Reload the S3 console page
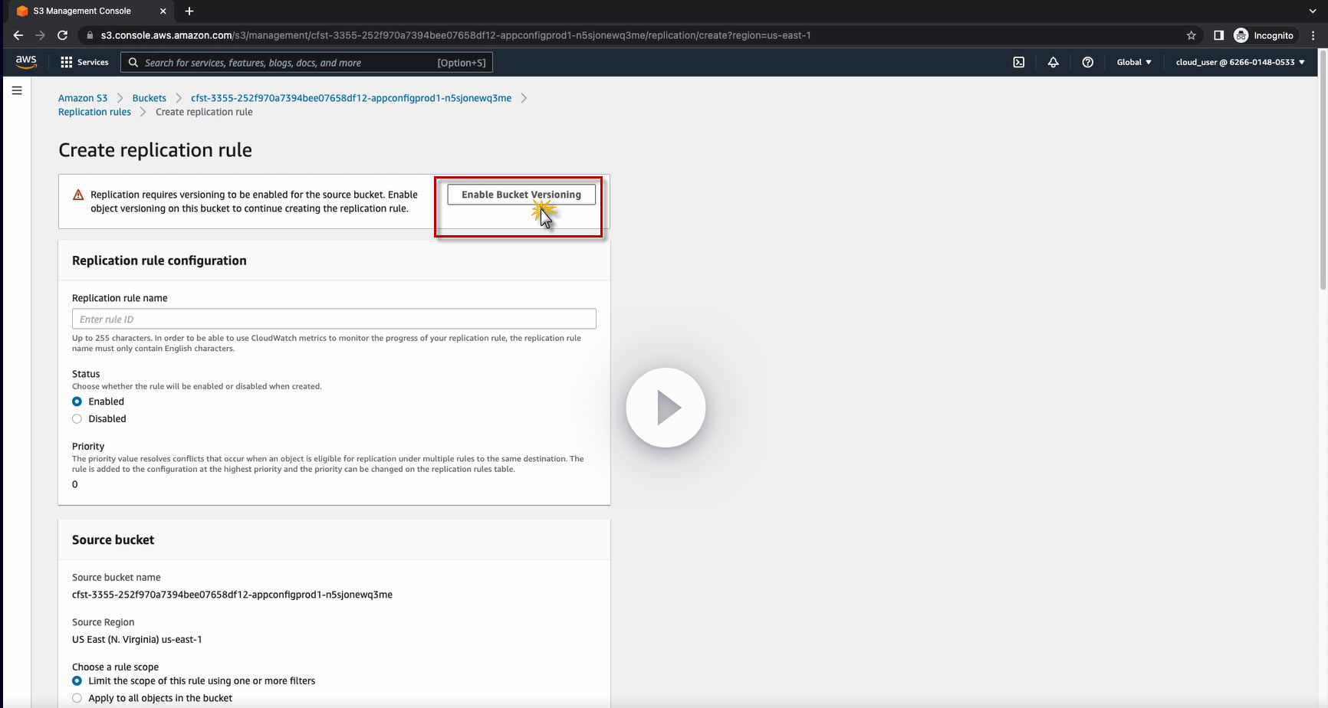 (63, 35)
